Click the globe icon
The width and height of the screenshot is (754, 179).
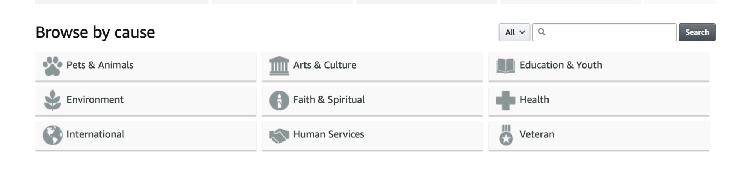[52, 135]
